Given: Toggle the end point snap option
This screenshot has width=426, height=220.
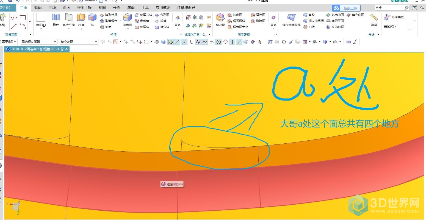Looking at the screenshot, I should 177,42.
